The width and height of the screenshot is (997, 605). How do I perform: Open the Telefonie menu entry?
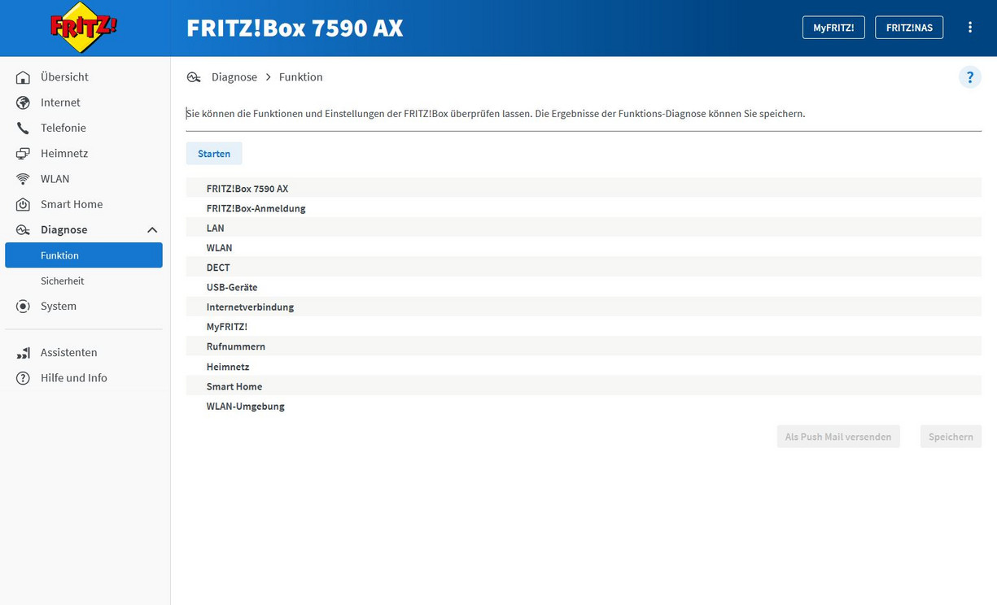tap(84, 128)
